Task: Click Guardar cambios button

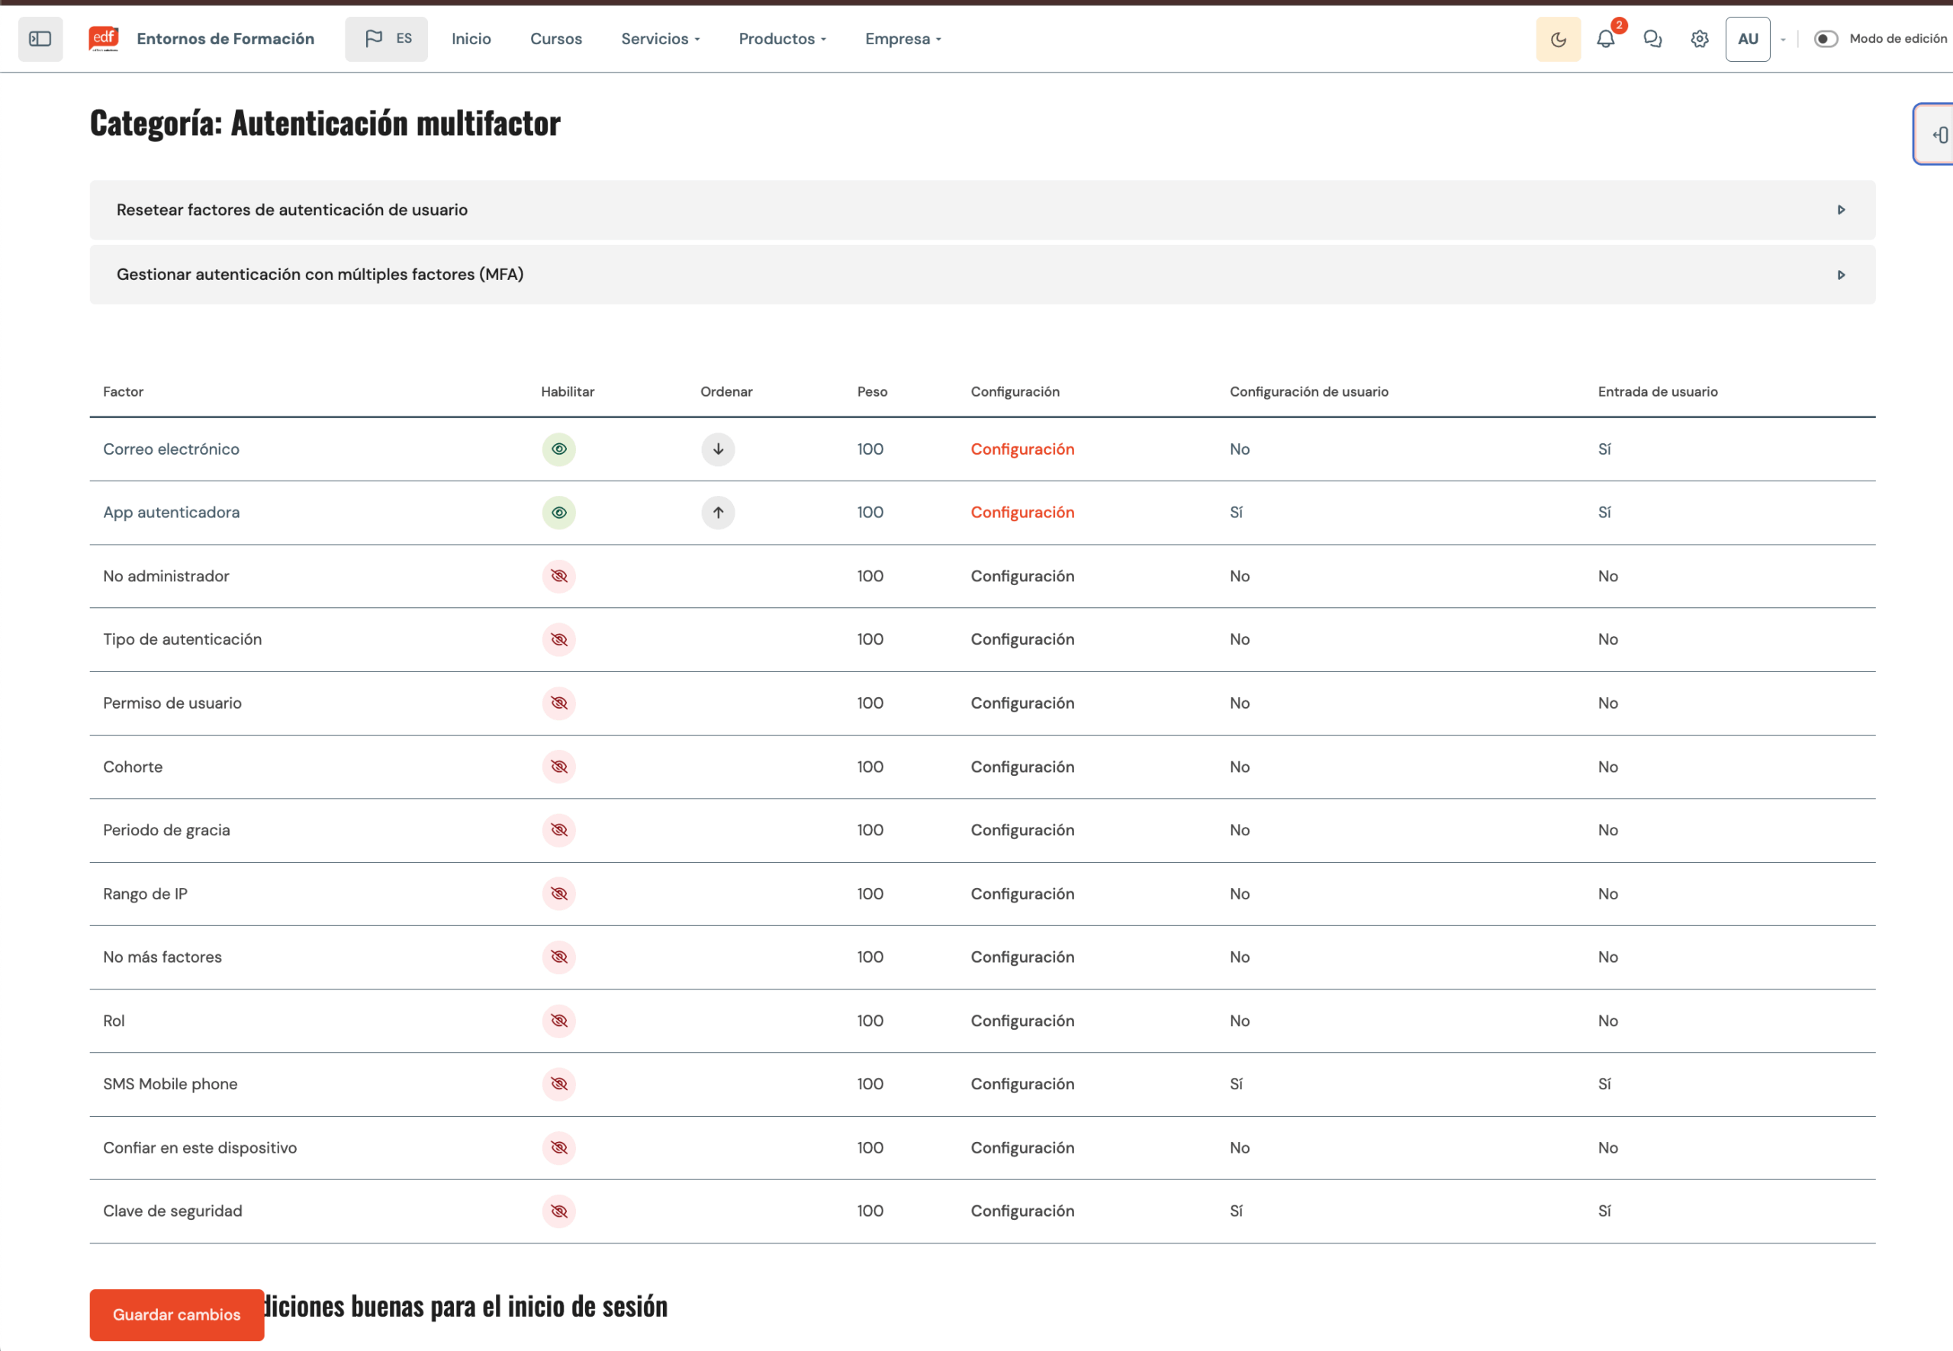Action: (x=177, y=1314)
